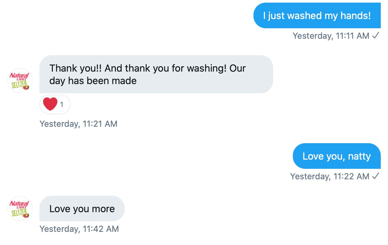Screen dimensions: 388x245
Task: Click the red heart reaction emoji
Action: point(50,104)
